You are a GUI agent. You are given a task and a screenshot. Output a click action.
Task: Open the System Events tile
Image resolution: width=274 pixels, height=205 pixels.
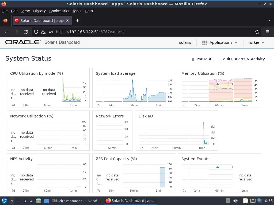point(219,173)
